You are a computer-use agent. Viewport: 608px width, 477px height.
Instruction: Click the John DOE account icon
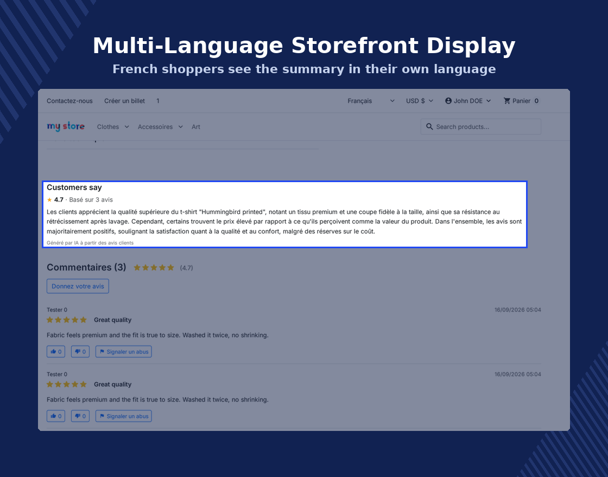448,101
